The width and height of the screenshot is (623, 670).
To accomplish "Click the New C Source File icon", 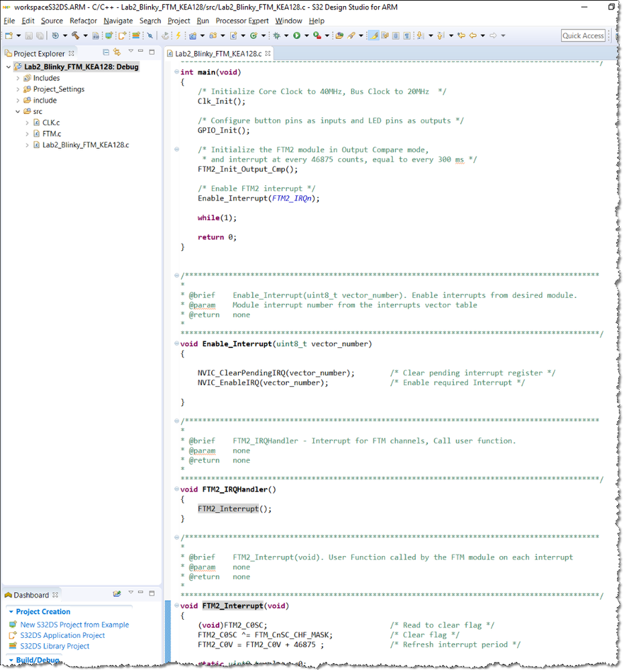I will pos(233,36).
